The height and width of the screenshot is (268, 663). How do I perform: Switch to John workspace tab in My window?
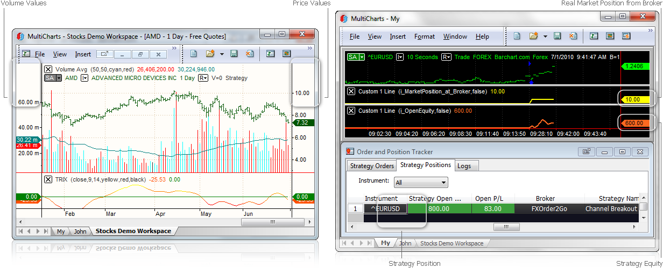point(405,243)
